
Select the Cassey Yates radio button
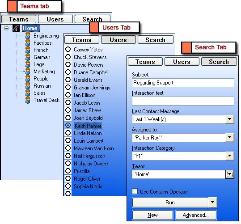tap(68, 49)
